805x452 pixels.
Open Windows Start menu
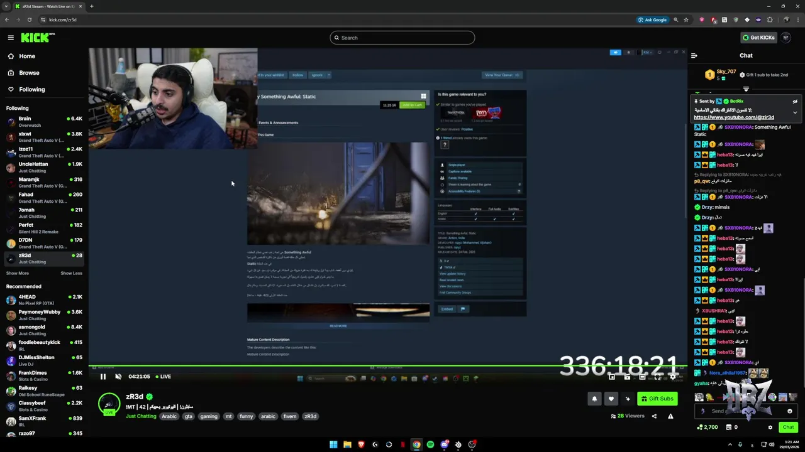(333, 444)
